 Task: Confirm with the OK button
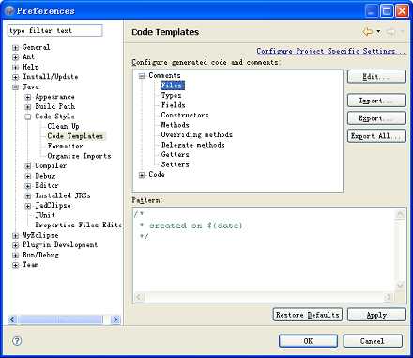point(308,341)
